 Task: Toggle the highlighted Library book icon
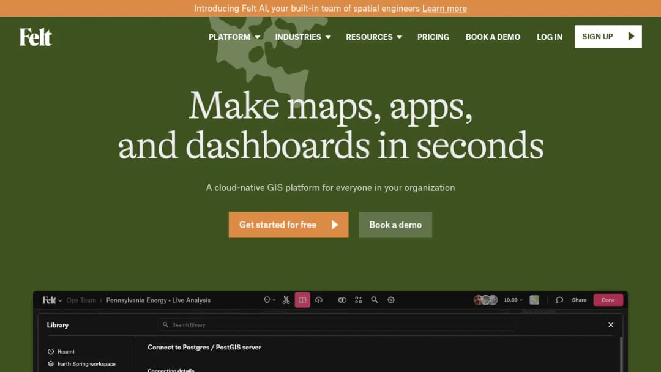coord(302,300)
